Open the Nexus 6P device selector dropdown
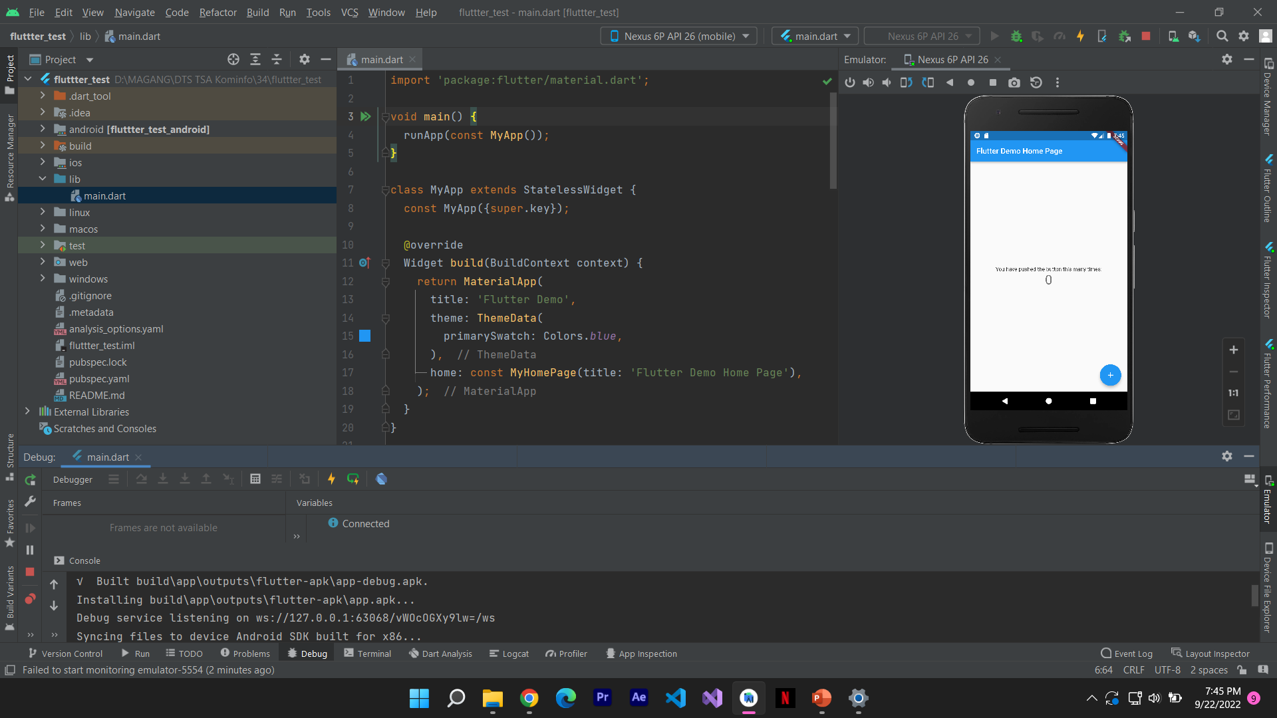 pos(679,37)
